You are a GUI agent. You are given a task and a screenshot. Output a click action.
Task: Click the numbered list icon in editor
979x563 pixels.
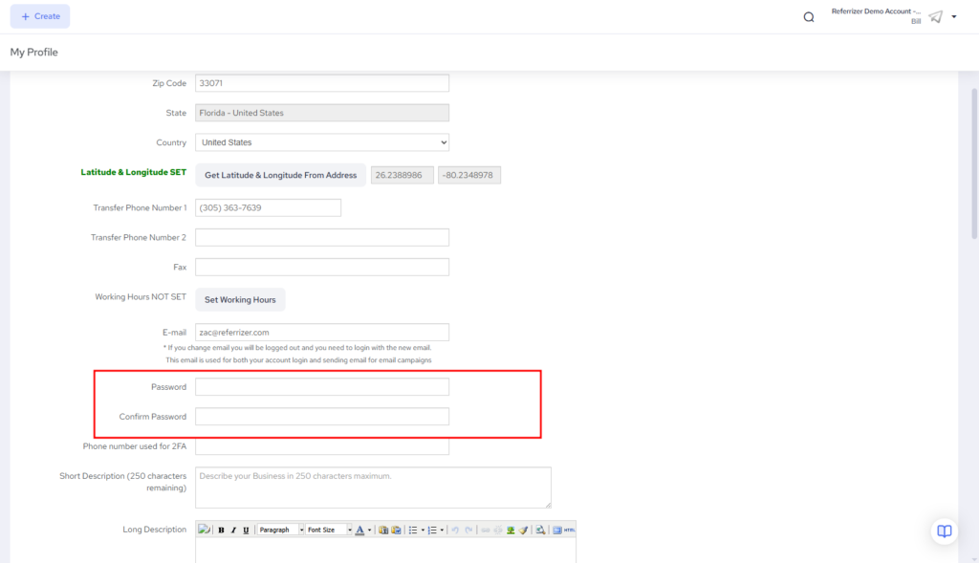tap(432, 530)
